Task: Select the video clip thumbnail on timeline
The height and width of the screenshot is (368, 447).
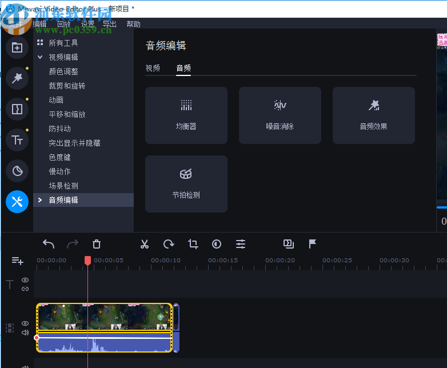Action: coord(105,317)
